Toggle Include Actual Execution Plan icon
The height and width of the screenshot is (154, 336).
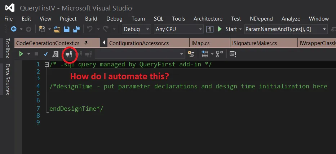point(220,54)
